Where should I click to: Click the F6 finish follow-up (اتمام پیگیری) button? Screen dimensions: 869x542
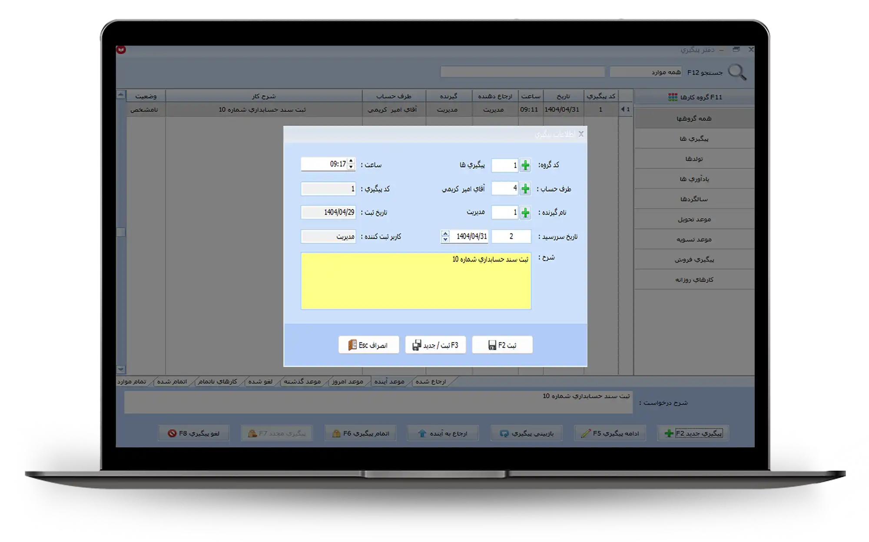point(360,433)
